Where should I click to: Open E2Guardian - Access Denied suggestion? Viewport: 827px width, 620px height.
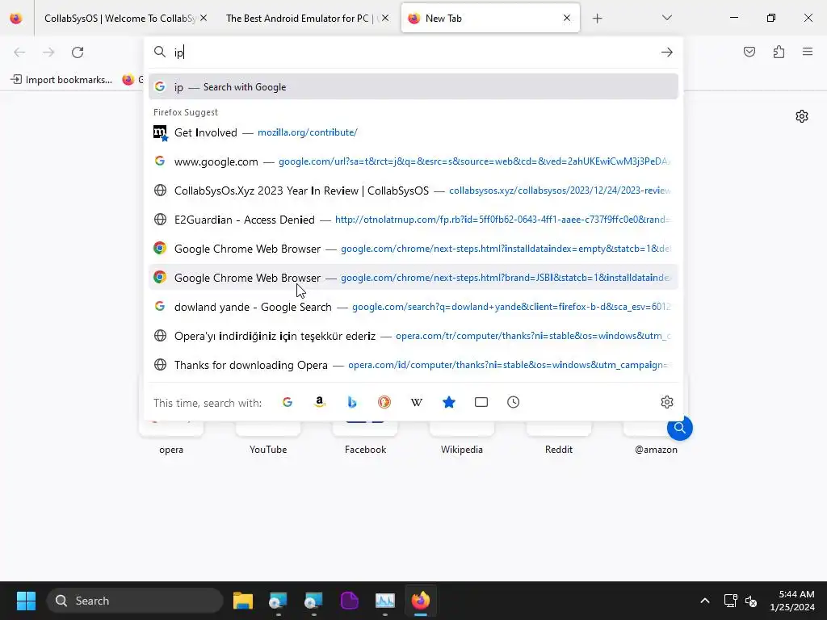(x=413, y=220)
